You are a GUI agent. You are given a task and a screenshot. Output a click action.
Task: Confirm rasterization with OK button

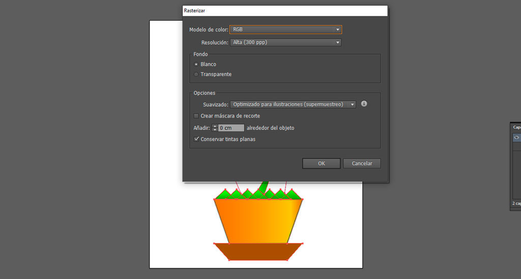point(321,163)
